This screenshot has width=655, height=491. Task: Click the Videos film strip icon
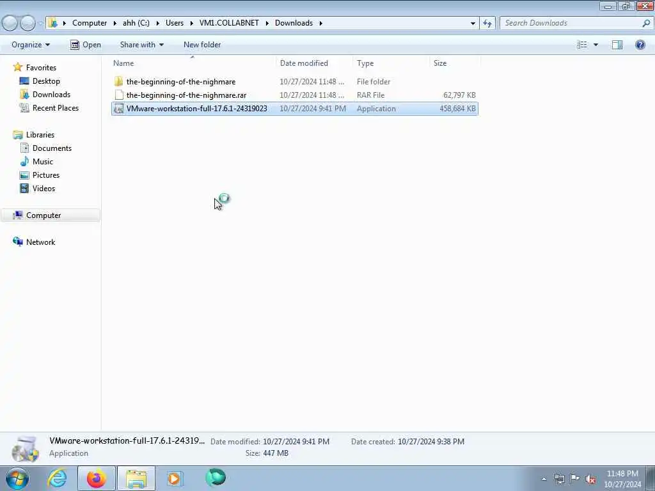click(24, 189)
